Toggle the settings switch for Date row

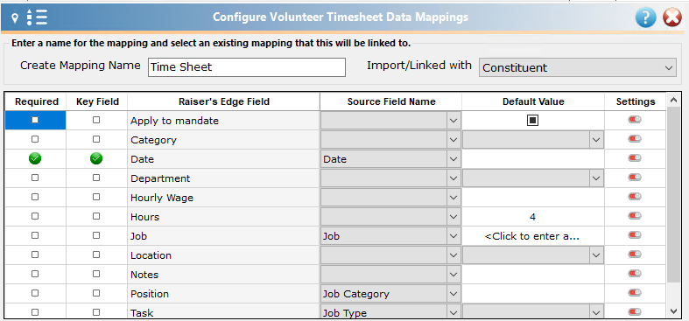(635, 157)
